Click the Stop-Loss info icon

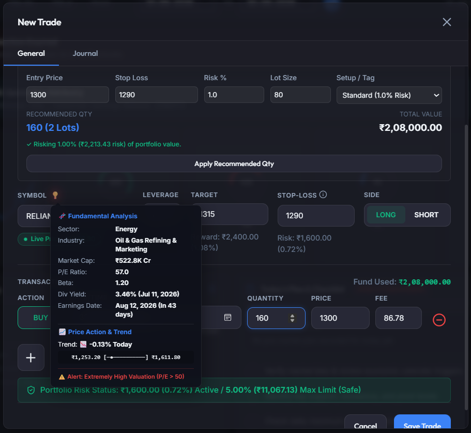(x=323, y=195)
